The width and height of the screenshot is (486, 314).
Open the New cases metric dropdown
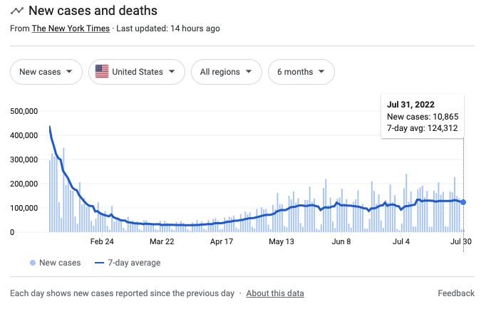(46, 72)
